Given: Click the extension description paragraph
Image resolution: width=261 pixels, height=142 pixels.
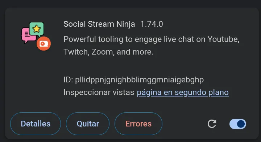Looking at the screenshot, I should [x=152, y=46].
